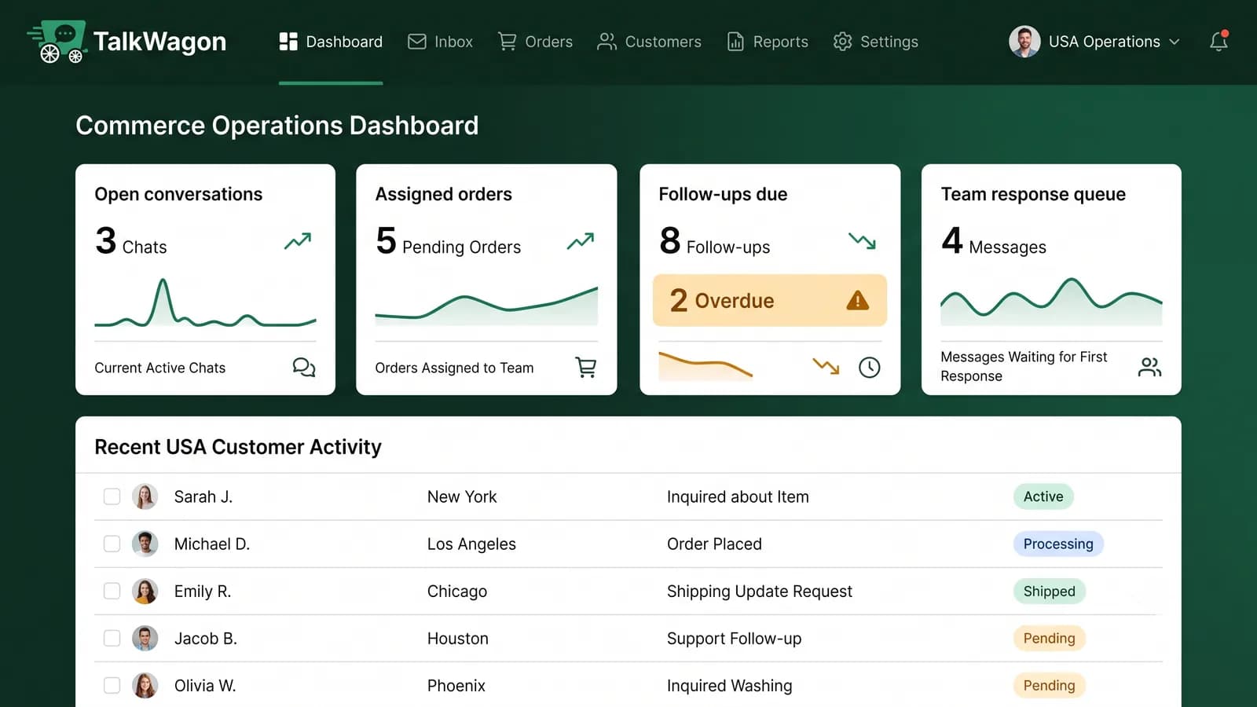Click the Open conversations sparkline chart
Viewport: 1257px width, 707px height.
click(205, 302)
